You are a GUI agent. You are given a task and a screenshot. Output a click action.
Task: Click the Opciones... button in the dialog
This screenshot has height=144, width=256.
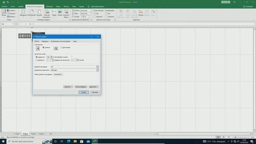[94, 87]
